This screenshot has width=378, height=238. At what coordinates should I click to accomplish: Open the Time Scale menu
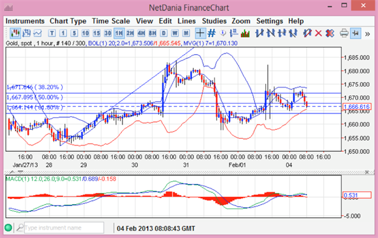point(111,22)
